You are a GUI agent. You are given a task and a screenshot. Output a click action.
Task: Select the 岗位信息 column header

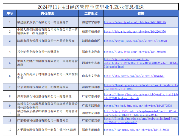click(x=47, y=13)
